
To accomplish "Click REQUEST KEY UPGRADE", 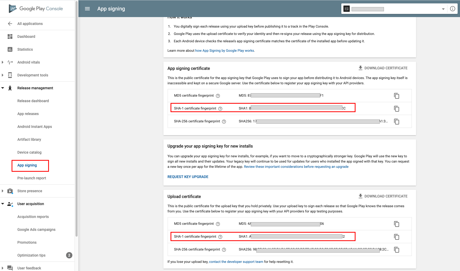I will click(188, 177).
